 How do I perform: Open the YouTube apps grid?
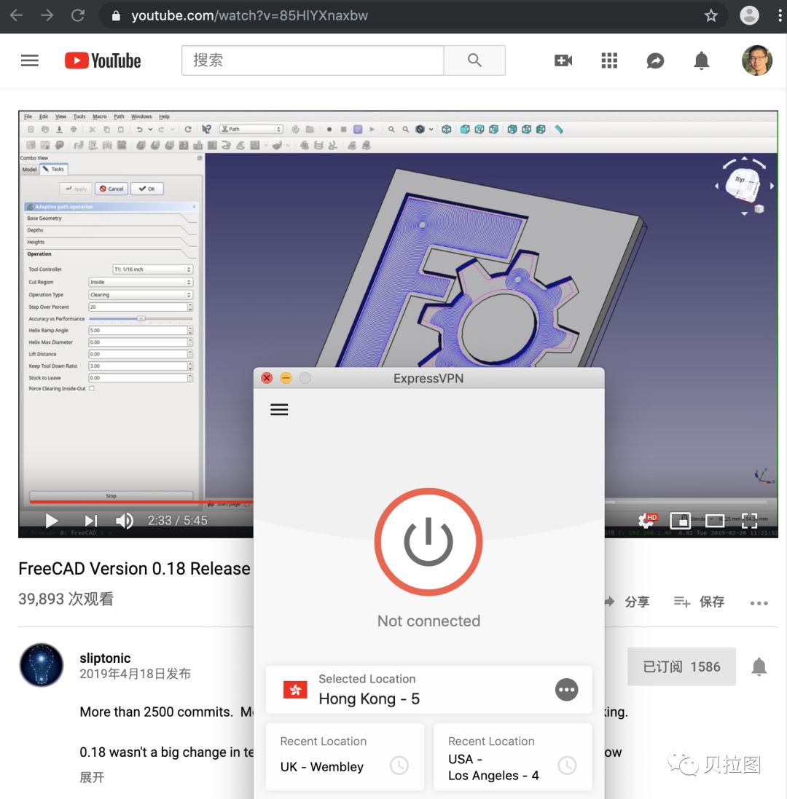609,60
